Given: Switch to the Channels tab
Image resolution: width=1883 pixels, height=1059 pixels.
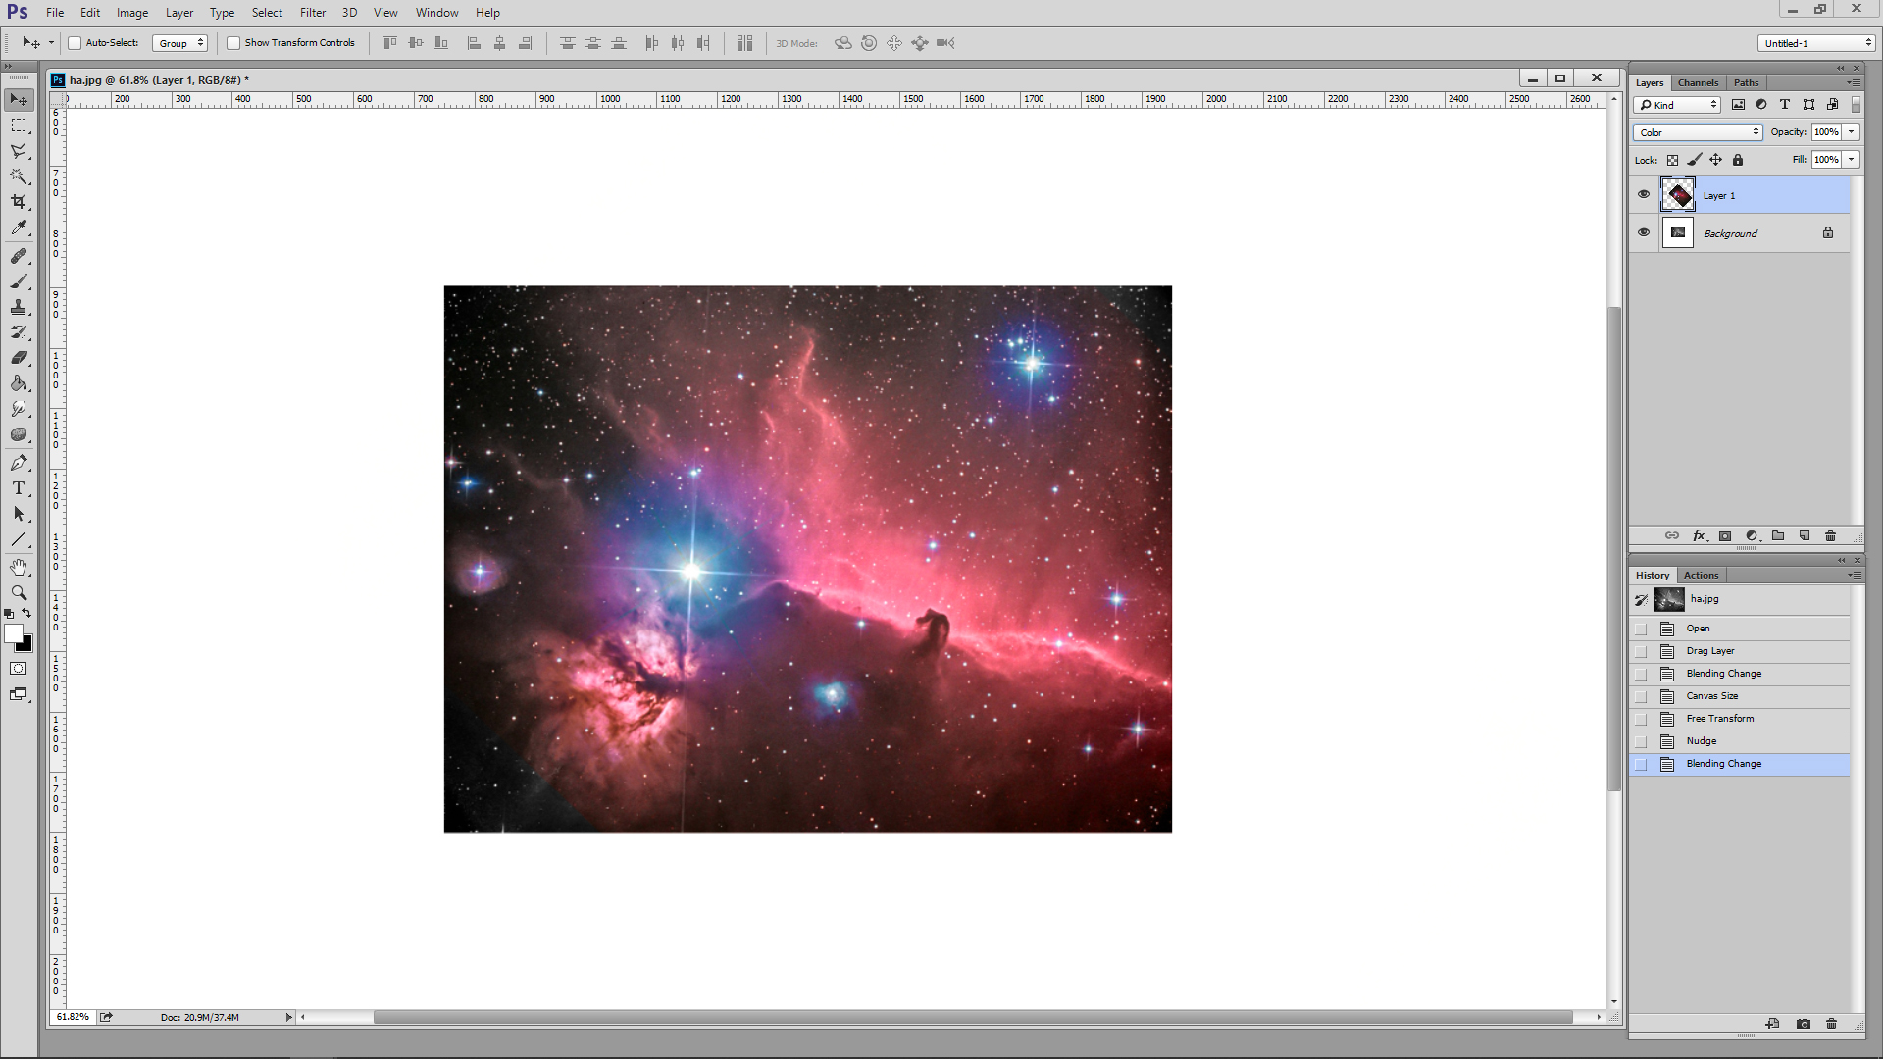Looking at the screenshot, I should [1698, 82].
